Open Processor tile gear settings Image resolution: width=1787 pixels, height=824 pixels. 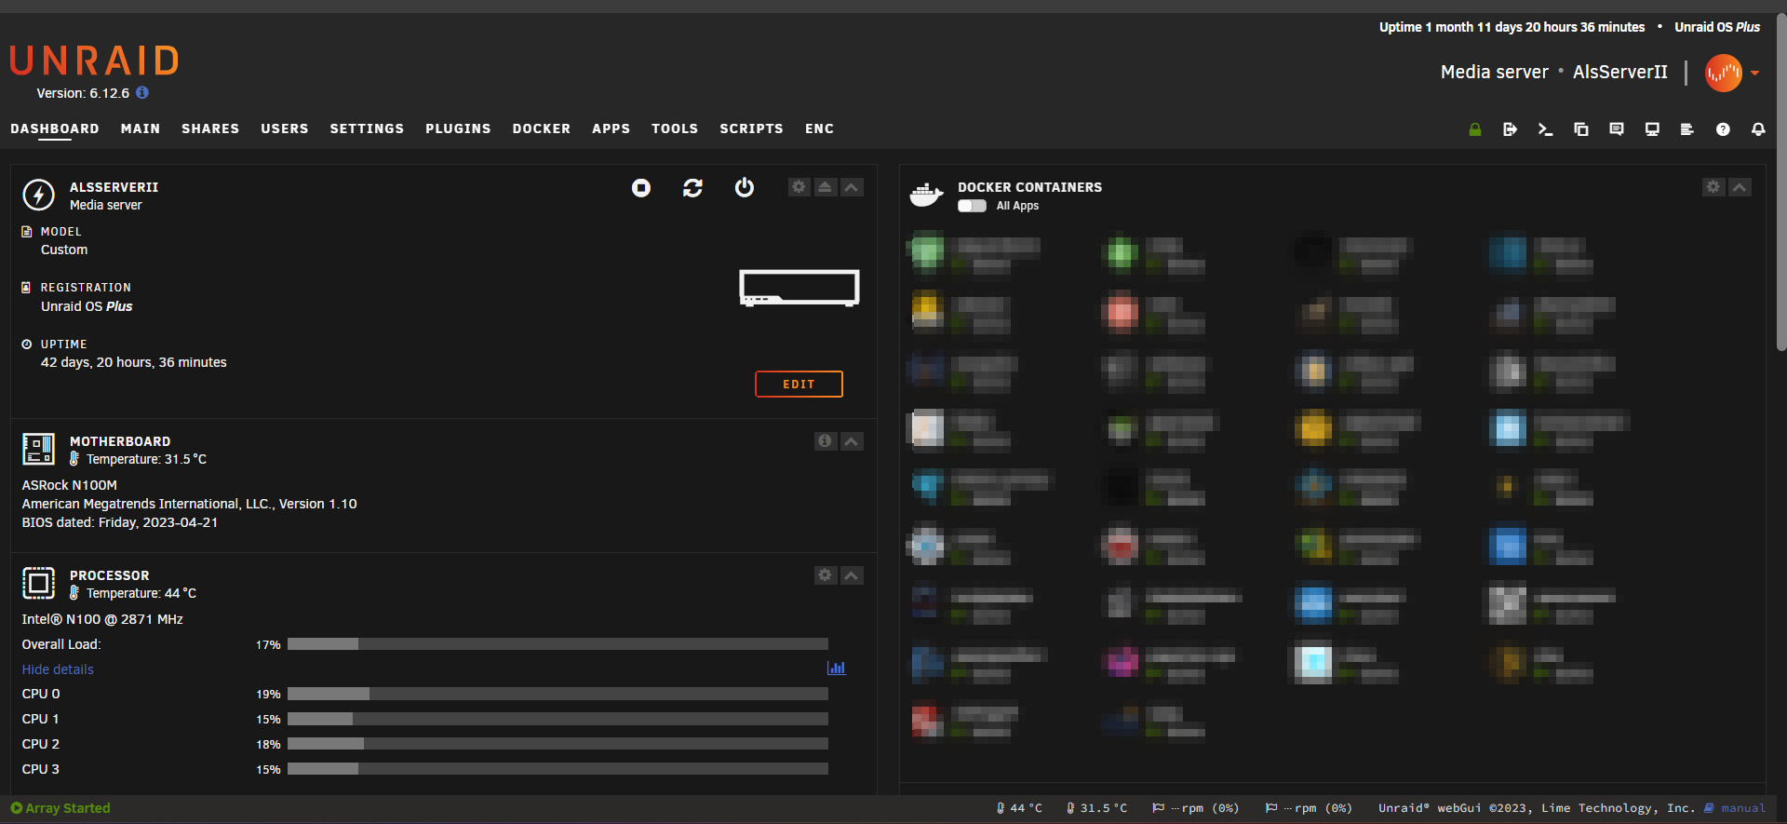825,575
